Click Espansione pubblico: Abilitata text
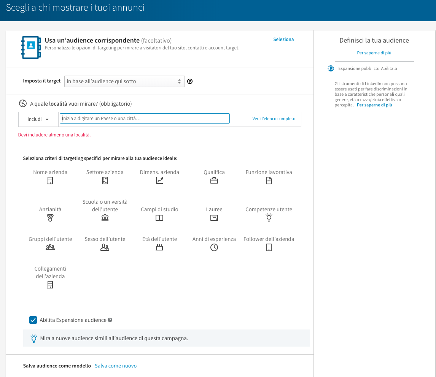This screenshot has width=436, height=377. click(x=368, y=68)
